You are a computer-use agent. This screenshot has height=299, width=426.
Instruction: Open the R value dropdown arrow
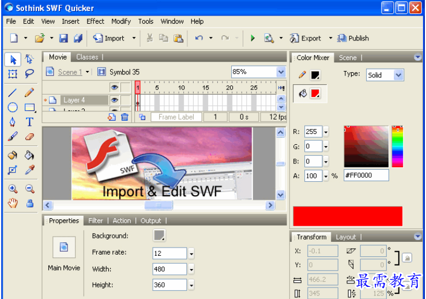[326, 132]
